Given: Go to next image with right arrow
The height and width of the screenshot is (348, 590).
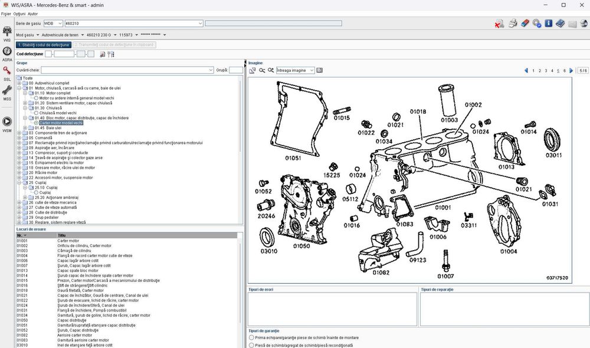Looking at the screenshot, I should (x=571, y=70).
